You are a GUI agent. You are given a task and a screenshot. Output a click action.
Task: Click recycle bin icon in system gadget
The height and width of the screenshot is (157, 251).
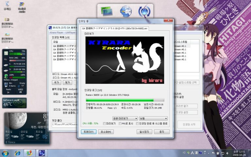coord(6,85)
